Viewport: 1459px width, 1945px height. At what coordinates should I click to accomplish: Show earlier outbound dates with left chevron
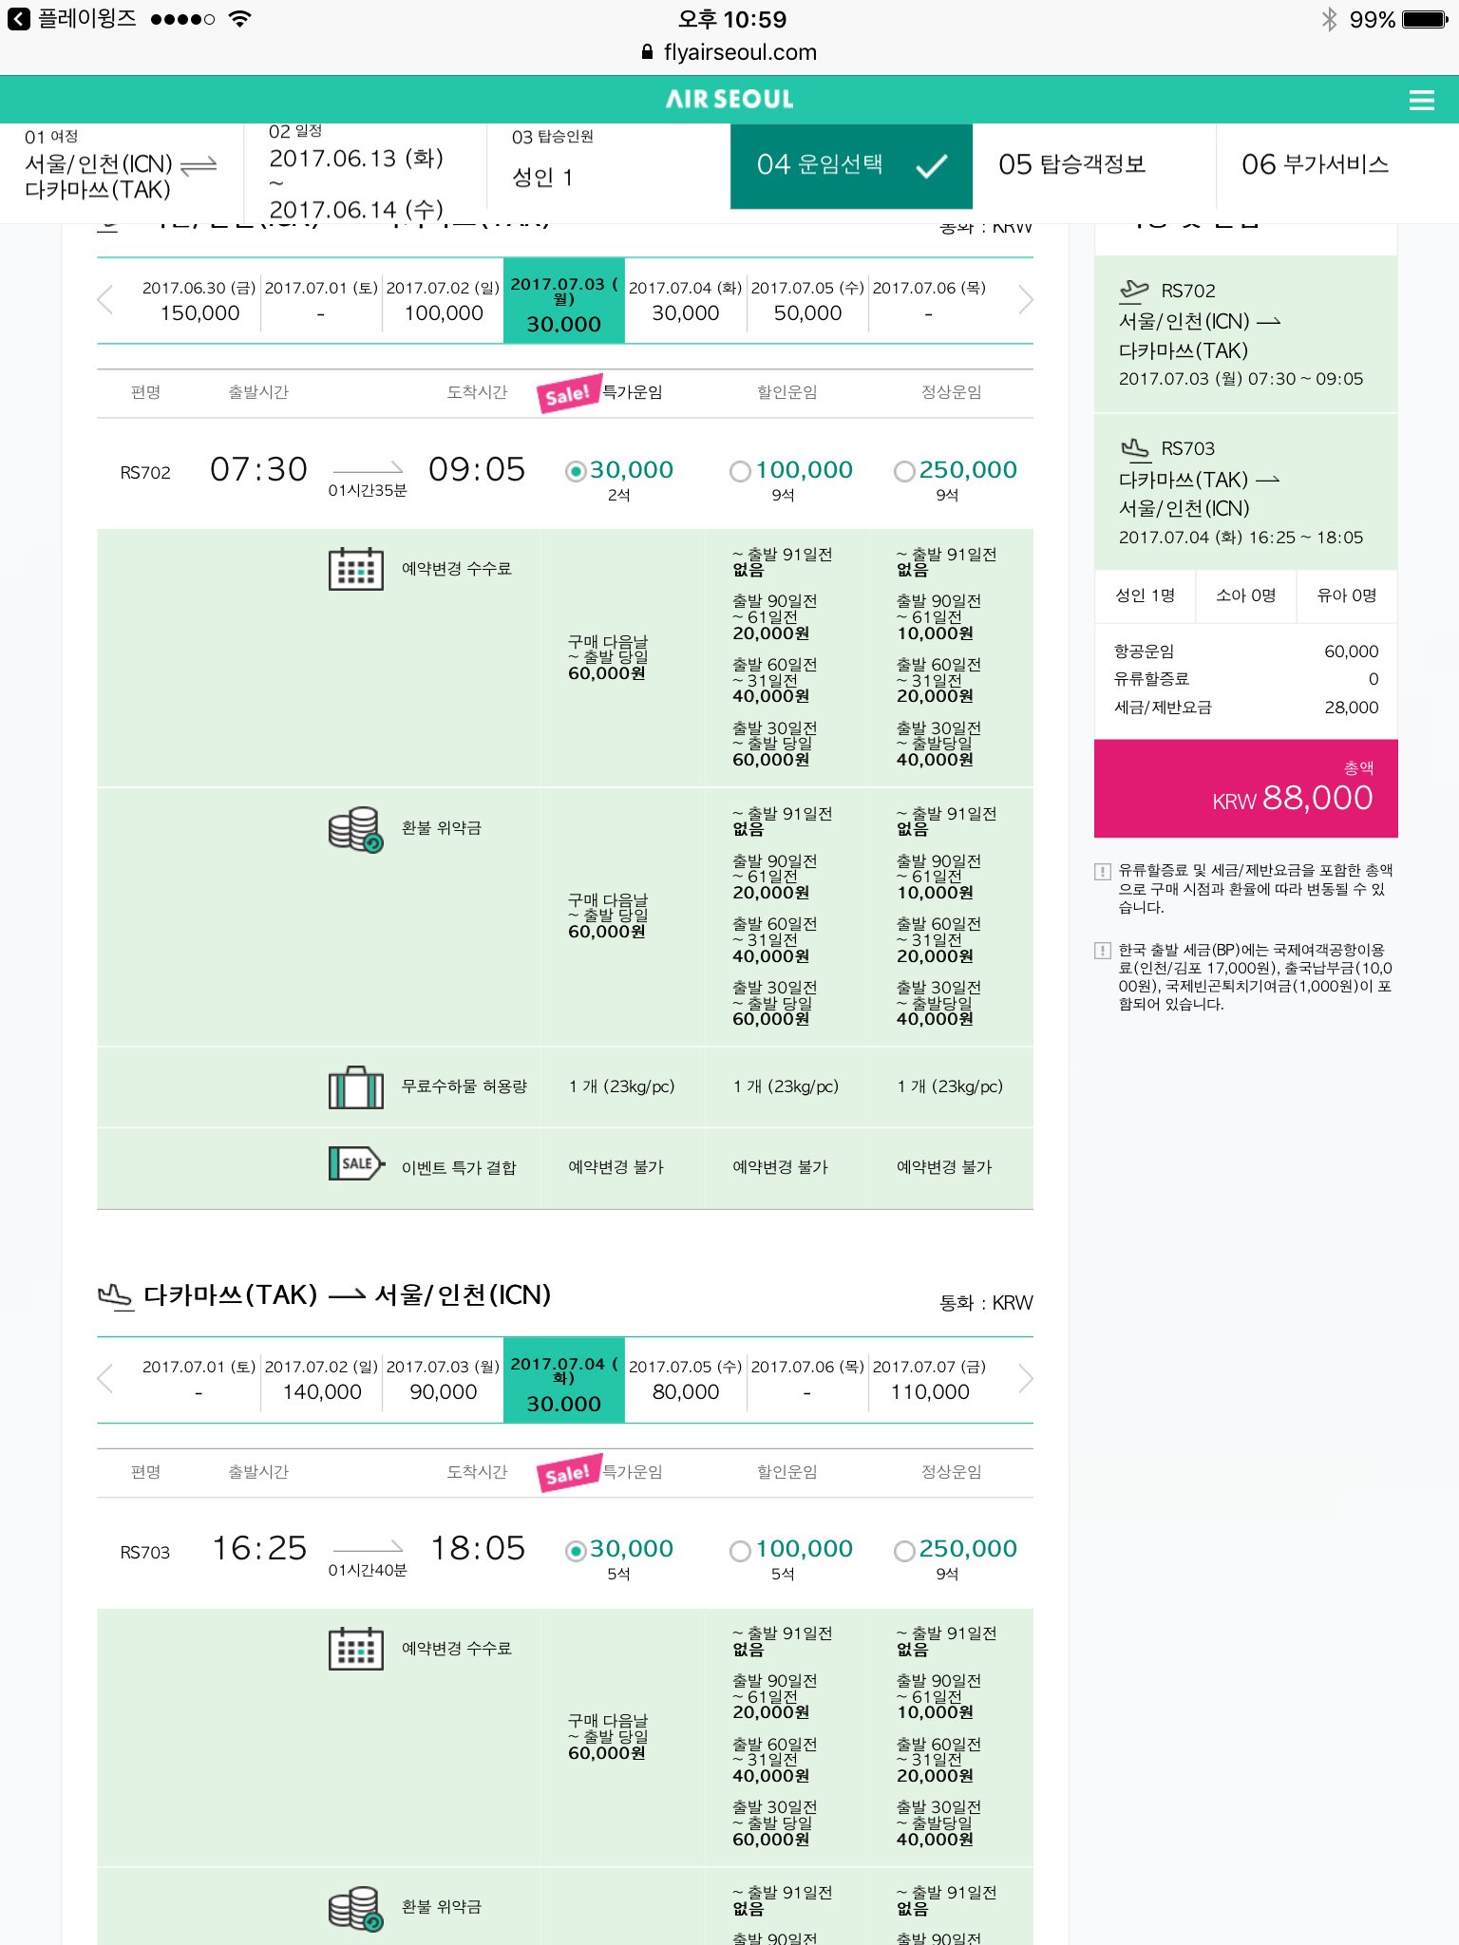click(105, 300)
